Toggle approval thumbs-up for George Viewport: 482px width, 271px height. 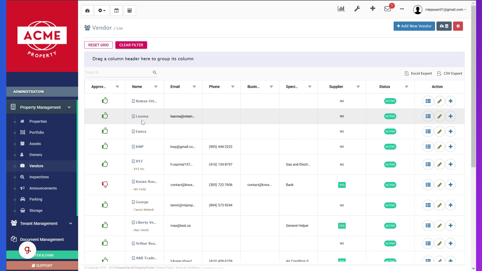(105, 205)
